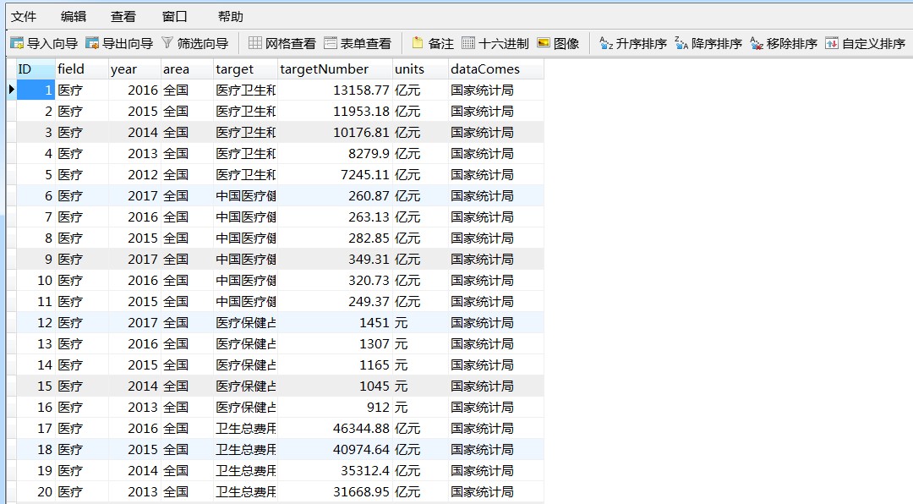Switch to Grid View (网格查看)
This screenshot has width=913, height=504.
(282, 43)
